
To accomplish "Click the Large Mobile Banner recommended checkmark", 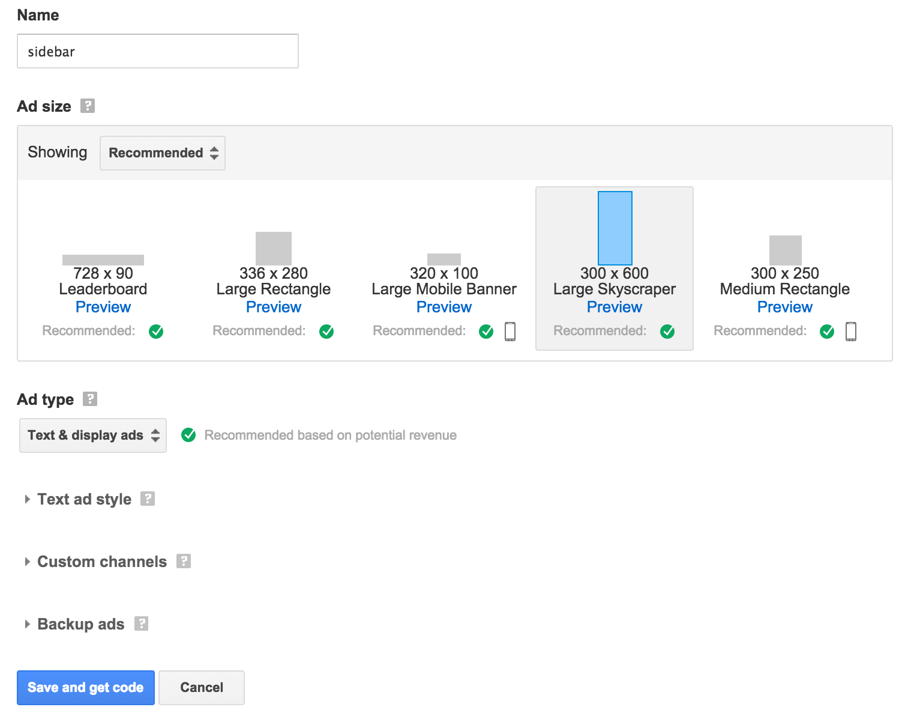I will pyautogui.click(x=486, y=332).
